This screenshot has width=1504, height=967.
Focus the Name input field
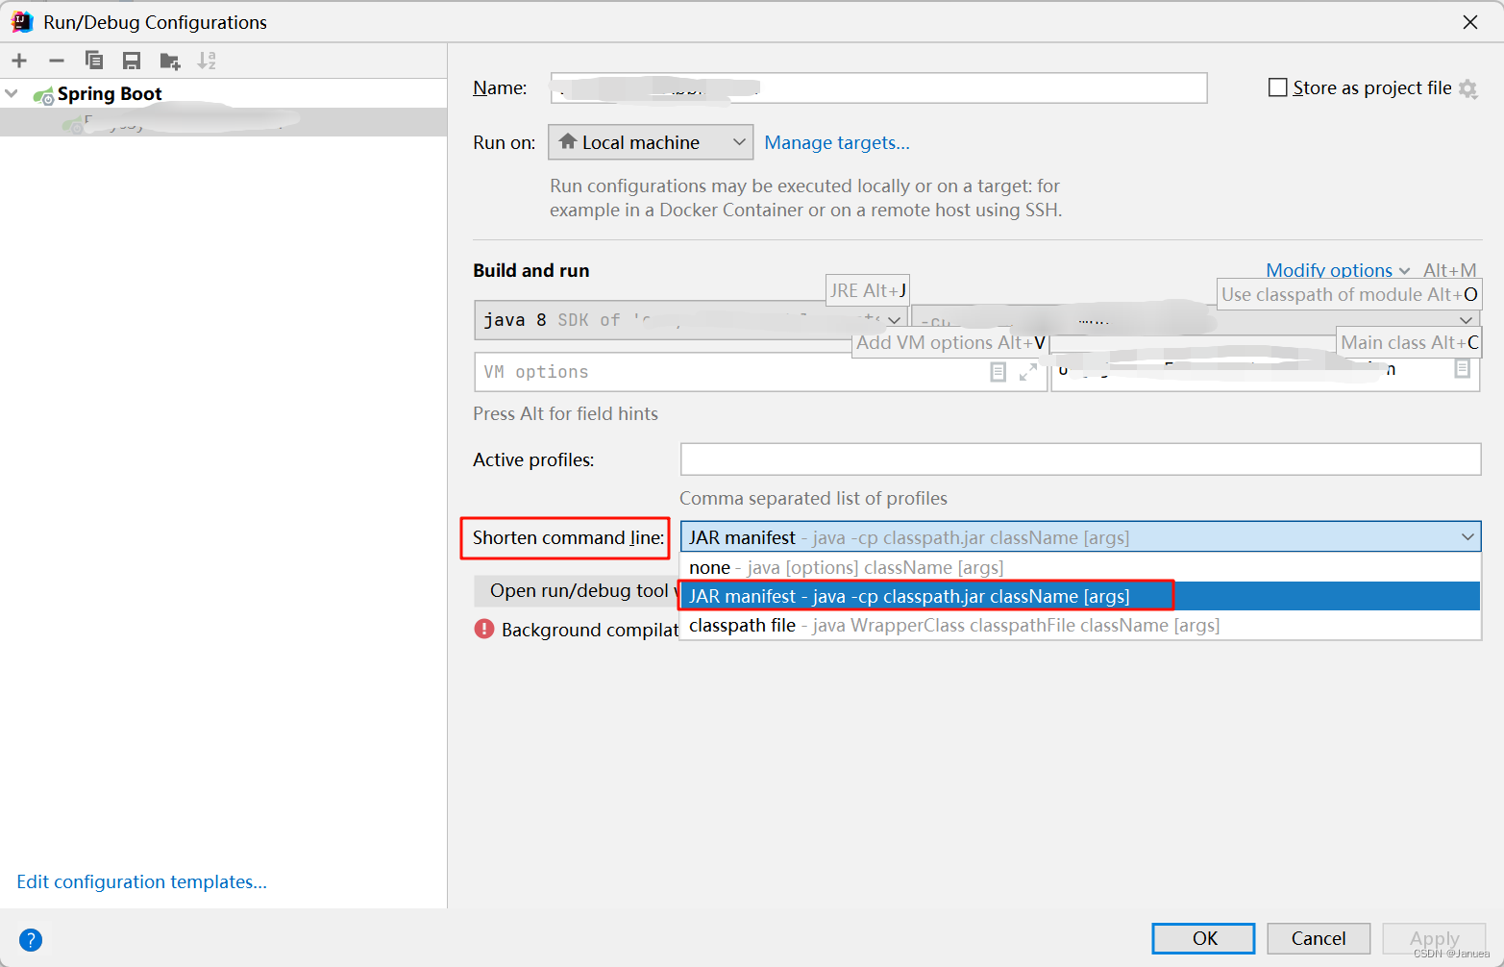point(878,87)
